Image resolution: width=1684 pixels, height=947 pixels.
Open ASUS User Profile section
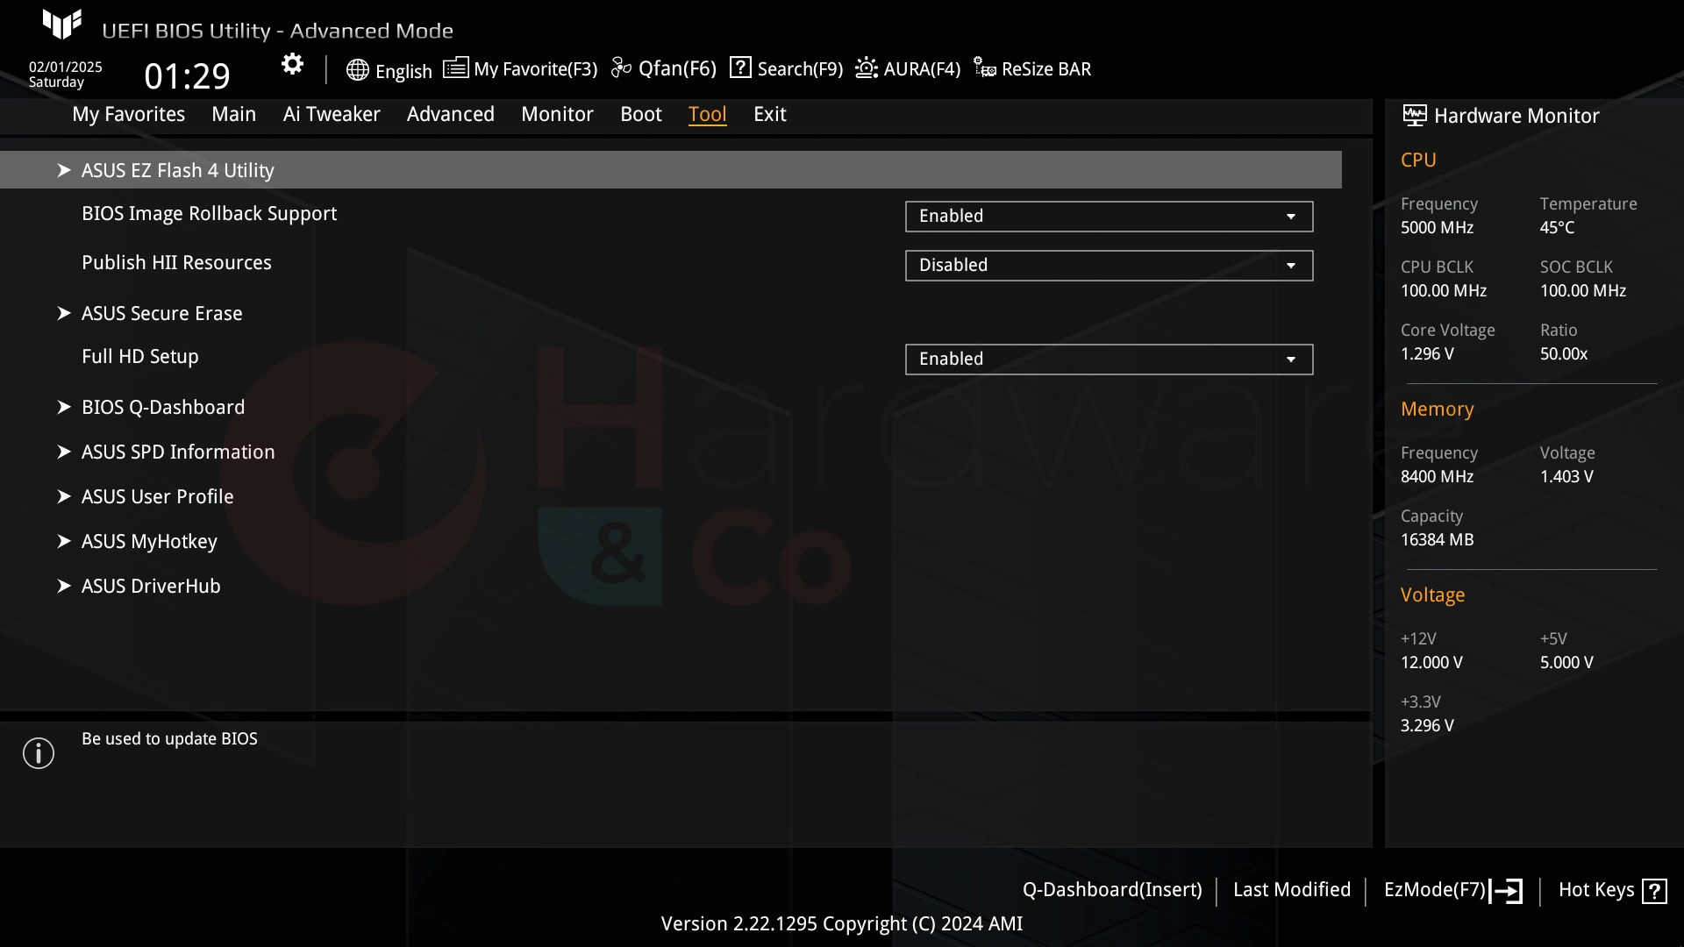[x=157, y=496]
